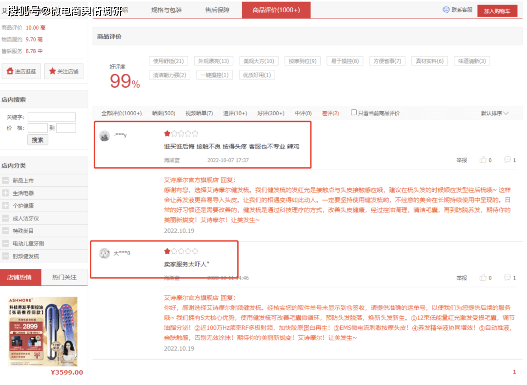
Task: Like the first negative review with the thumbs-up icon
Action: 482,160
